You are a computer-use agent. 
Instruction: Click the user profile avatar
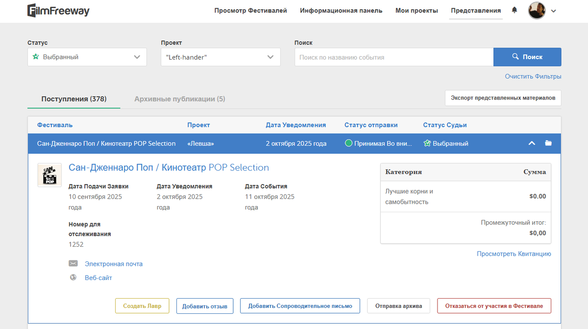537,10
